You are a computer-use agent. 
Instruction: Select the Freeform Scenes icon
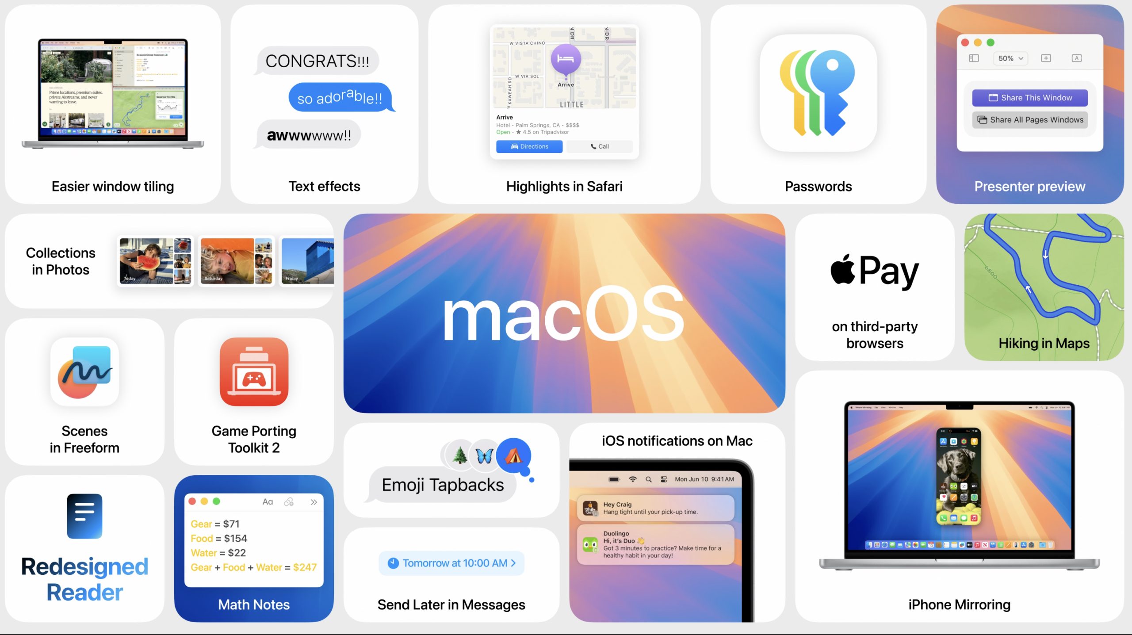point(84,372)
